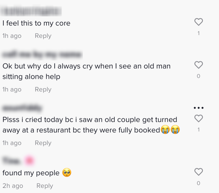Like the "found my people" comment

[x=199, y=172]
